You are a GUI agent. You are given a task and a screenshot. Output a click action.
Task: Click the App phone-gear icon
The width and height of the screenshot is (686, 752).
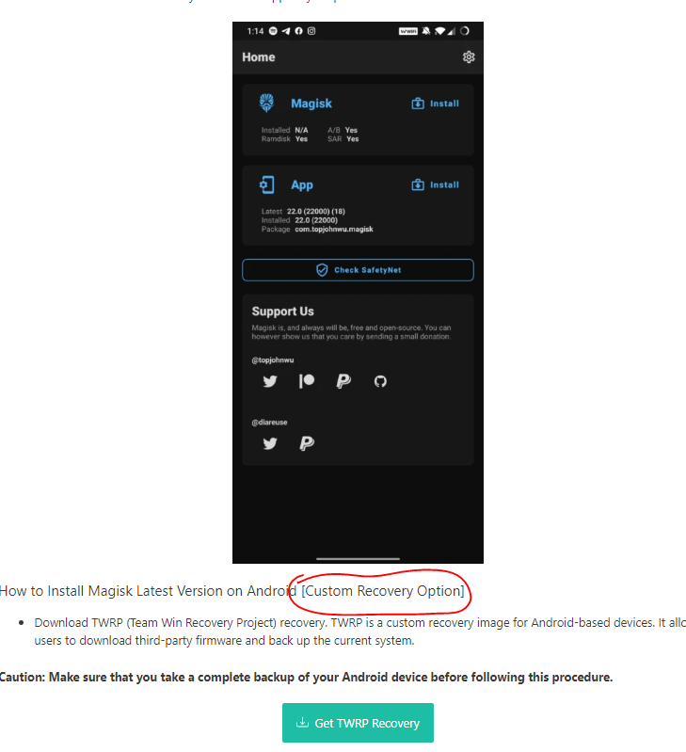click(x=267, y=184)
